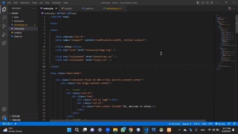Open Windows taskbar search
Viewport: 238px width, 134px height.
tap(77, 130)
